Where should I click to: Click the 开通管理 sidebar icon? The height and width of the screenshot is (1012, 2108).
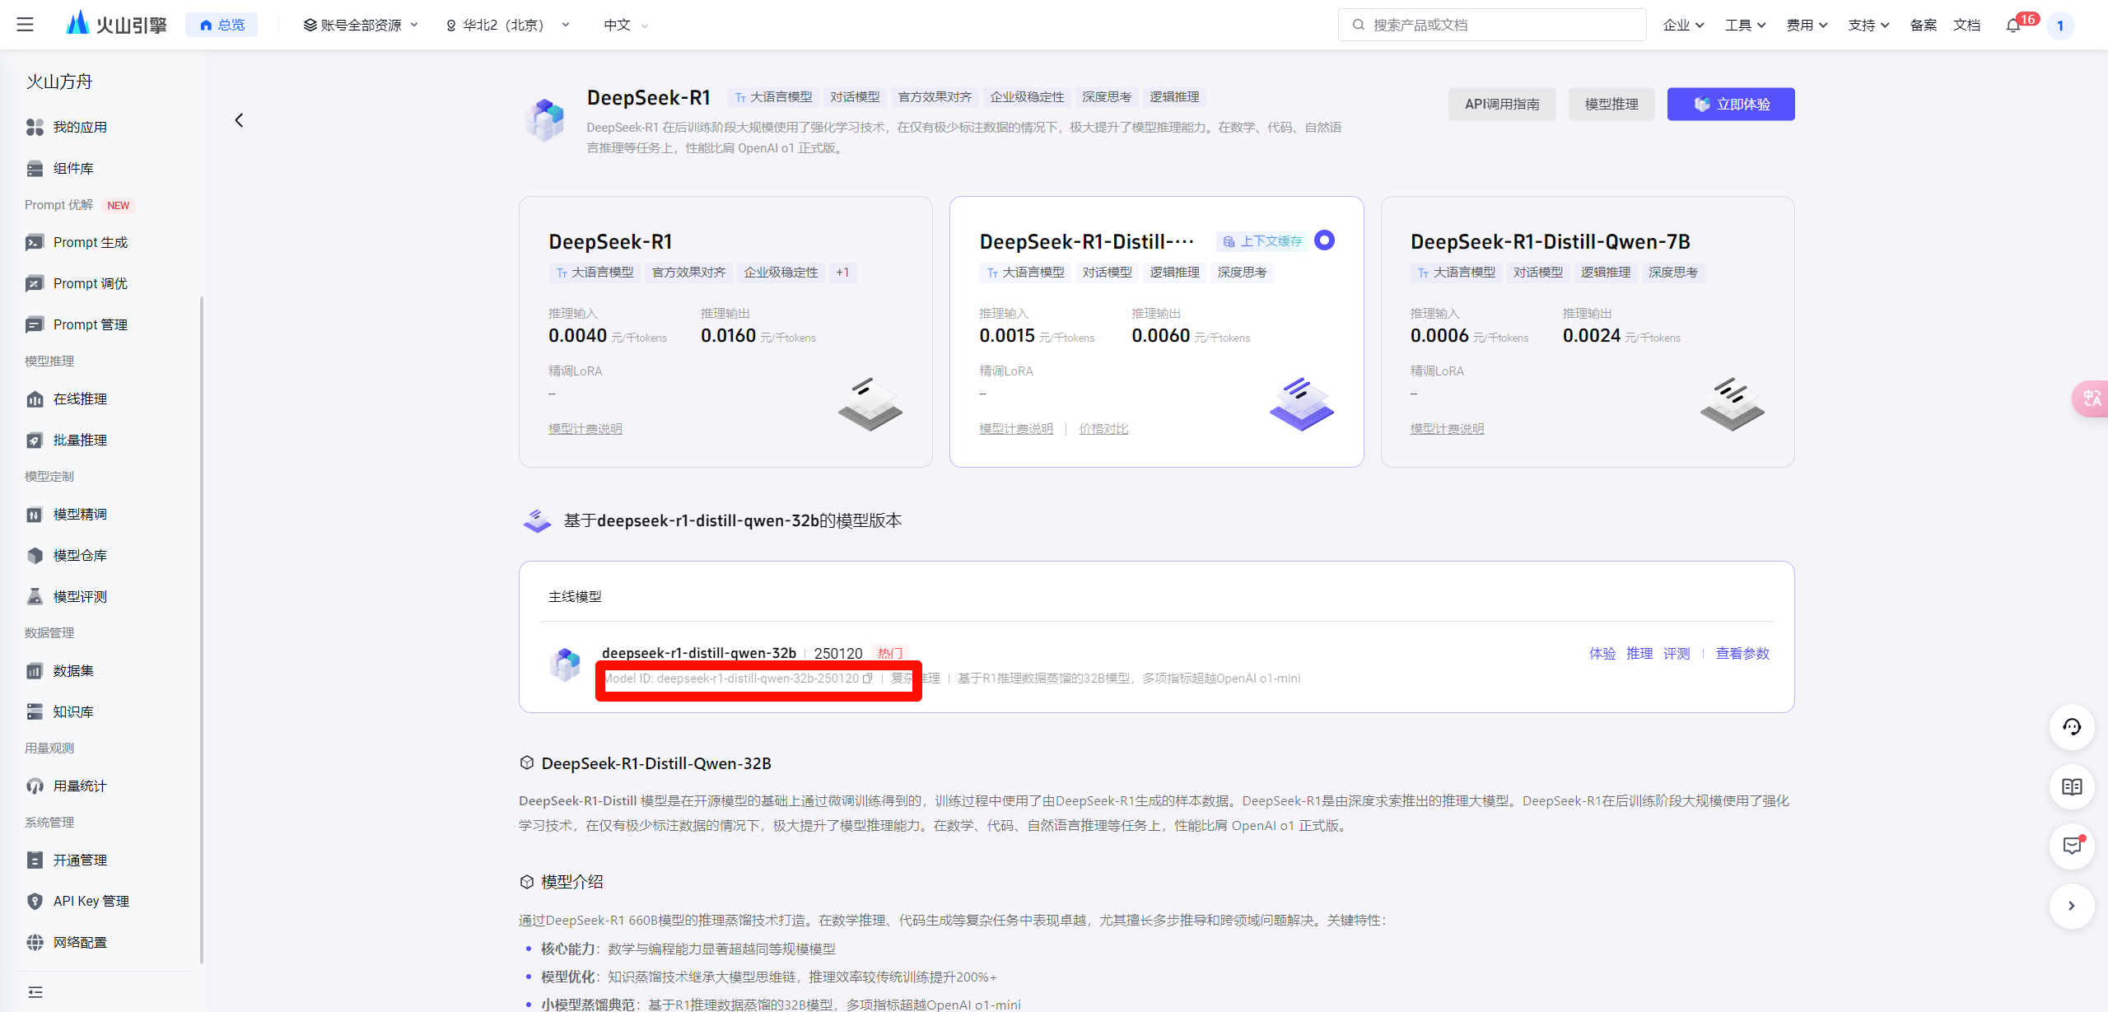coord(35,860)
